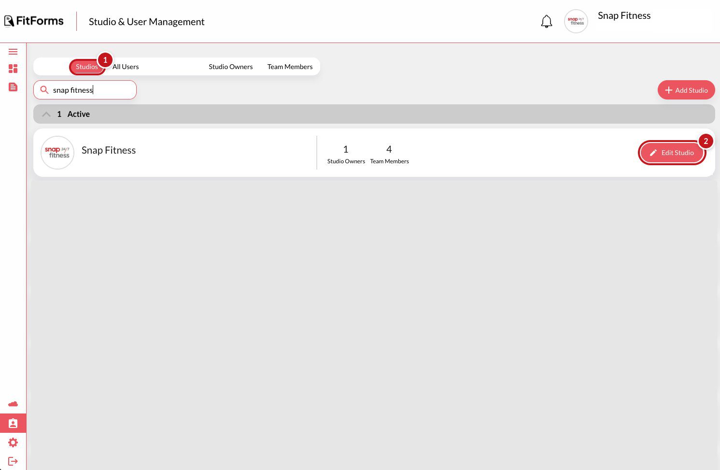The width and height of the screenshot is (720, 470).
Task: Click the search magnifier icon
Action: point(44,90)
